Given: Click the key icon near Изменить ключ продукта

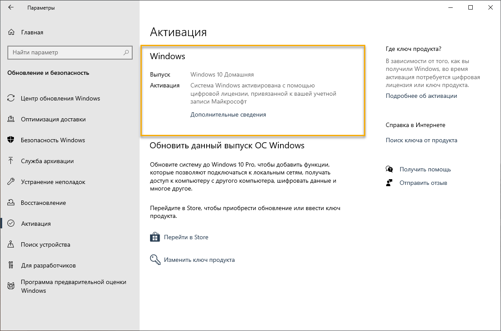Looking at the screenshot, I should click(155, 260).
